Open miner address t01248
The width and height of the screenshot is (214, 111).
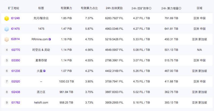pyautogui.click(x=15, y=18)
